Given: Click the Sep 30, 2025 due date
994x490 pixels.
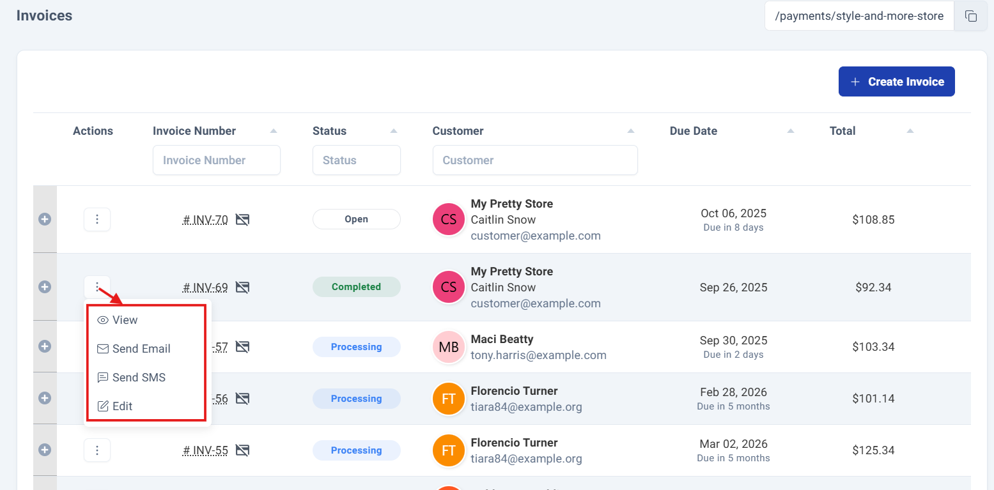Looking at the screenshot, I should [733, 341].
